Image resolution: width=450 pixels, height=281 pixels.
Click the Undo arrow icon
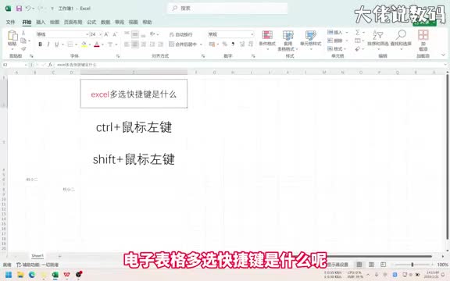pos(28,9)
